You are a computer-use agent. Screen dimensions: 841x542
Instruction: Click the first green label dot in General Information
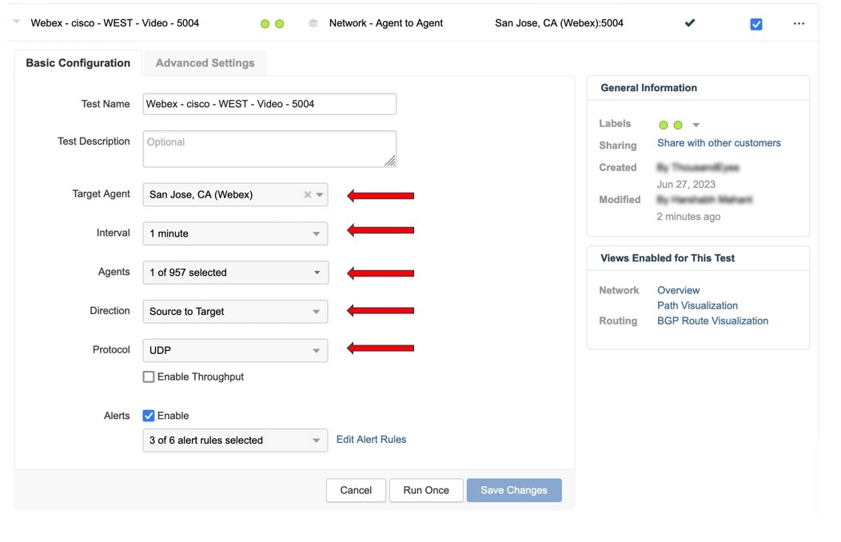664,125
